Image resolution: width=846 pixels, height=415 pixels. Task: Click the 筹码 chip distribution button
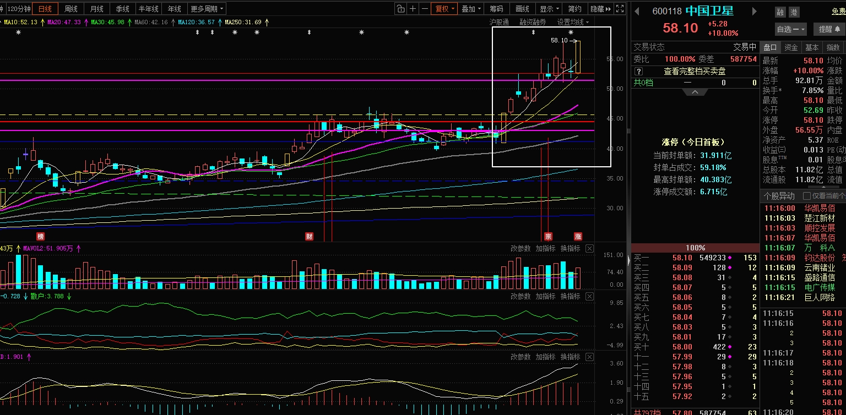497,9
